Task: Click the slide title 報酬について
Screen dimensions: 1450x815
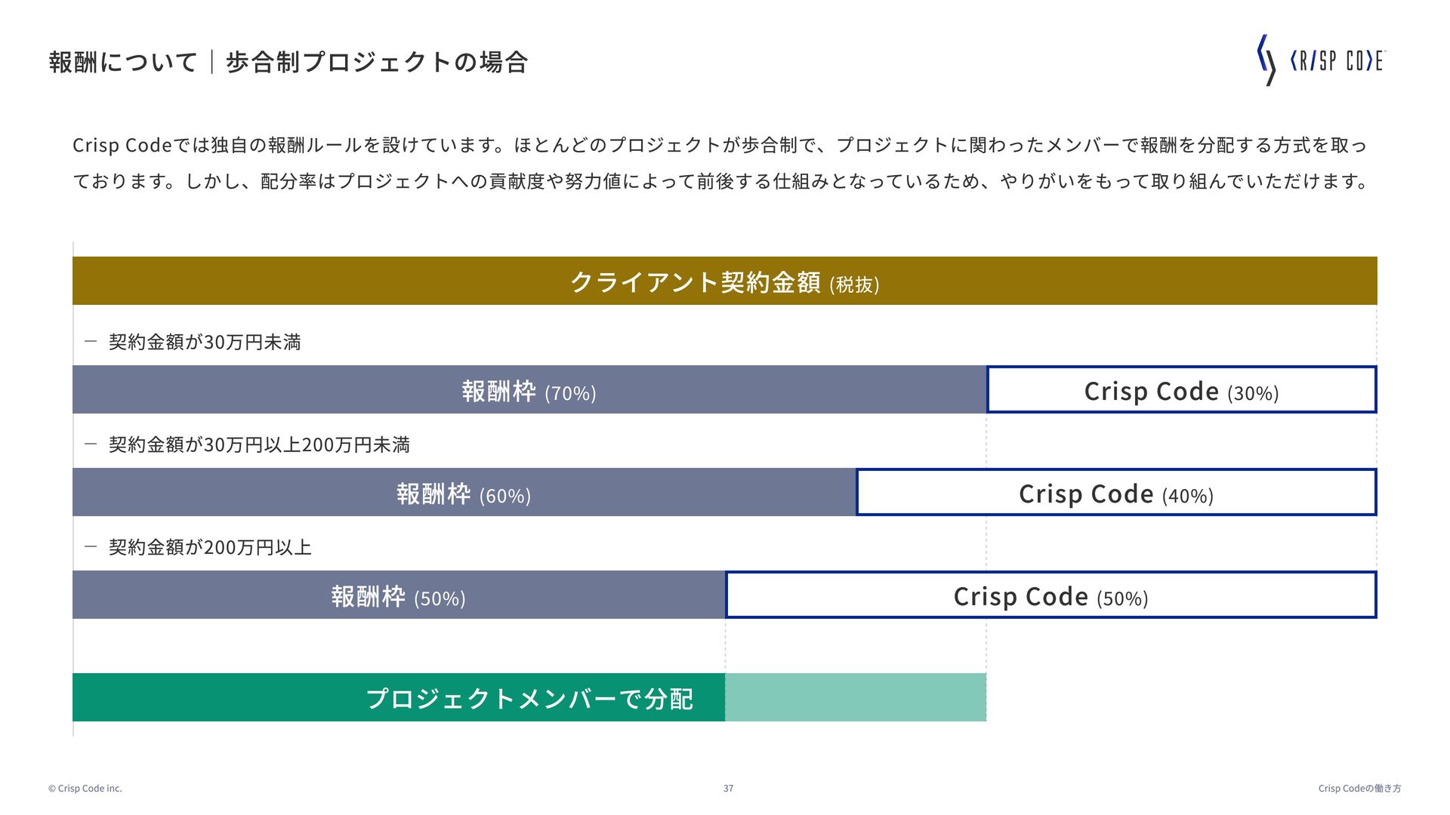Action: pos(123,62)
